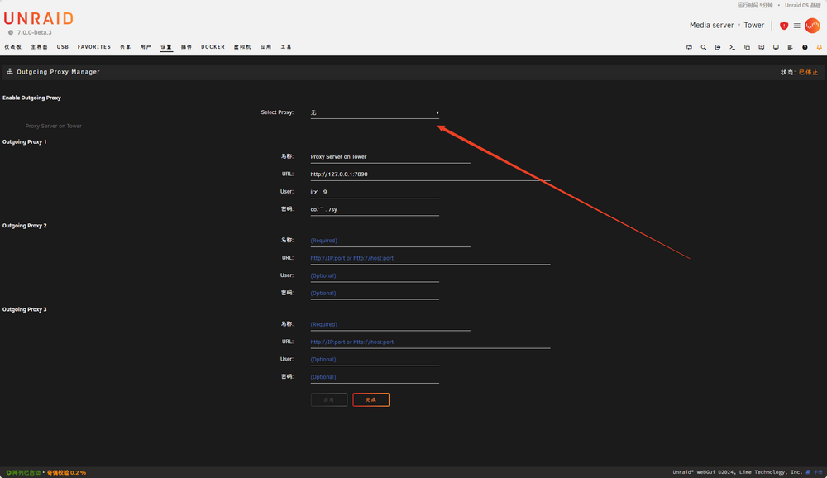Open the 仪表板 dashboard tab
827x478 pixels.
click(12, 47)
